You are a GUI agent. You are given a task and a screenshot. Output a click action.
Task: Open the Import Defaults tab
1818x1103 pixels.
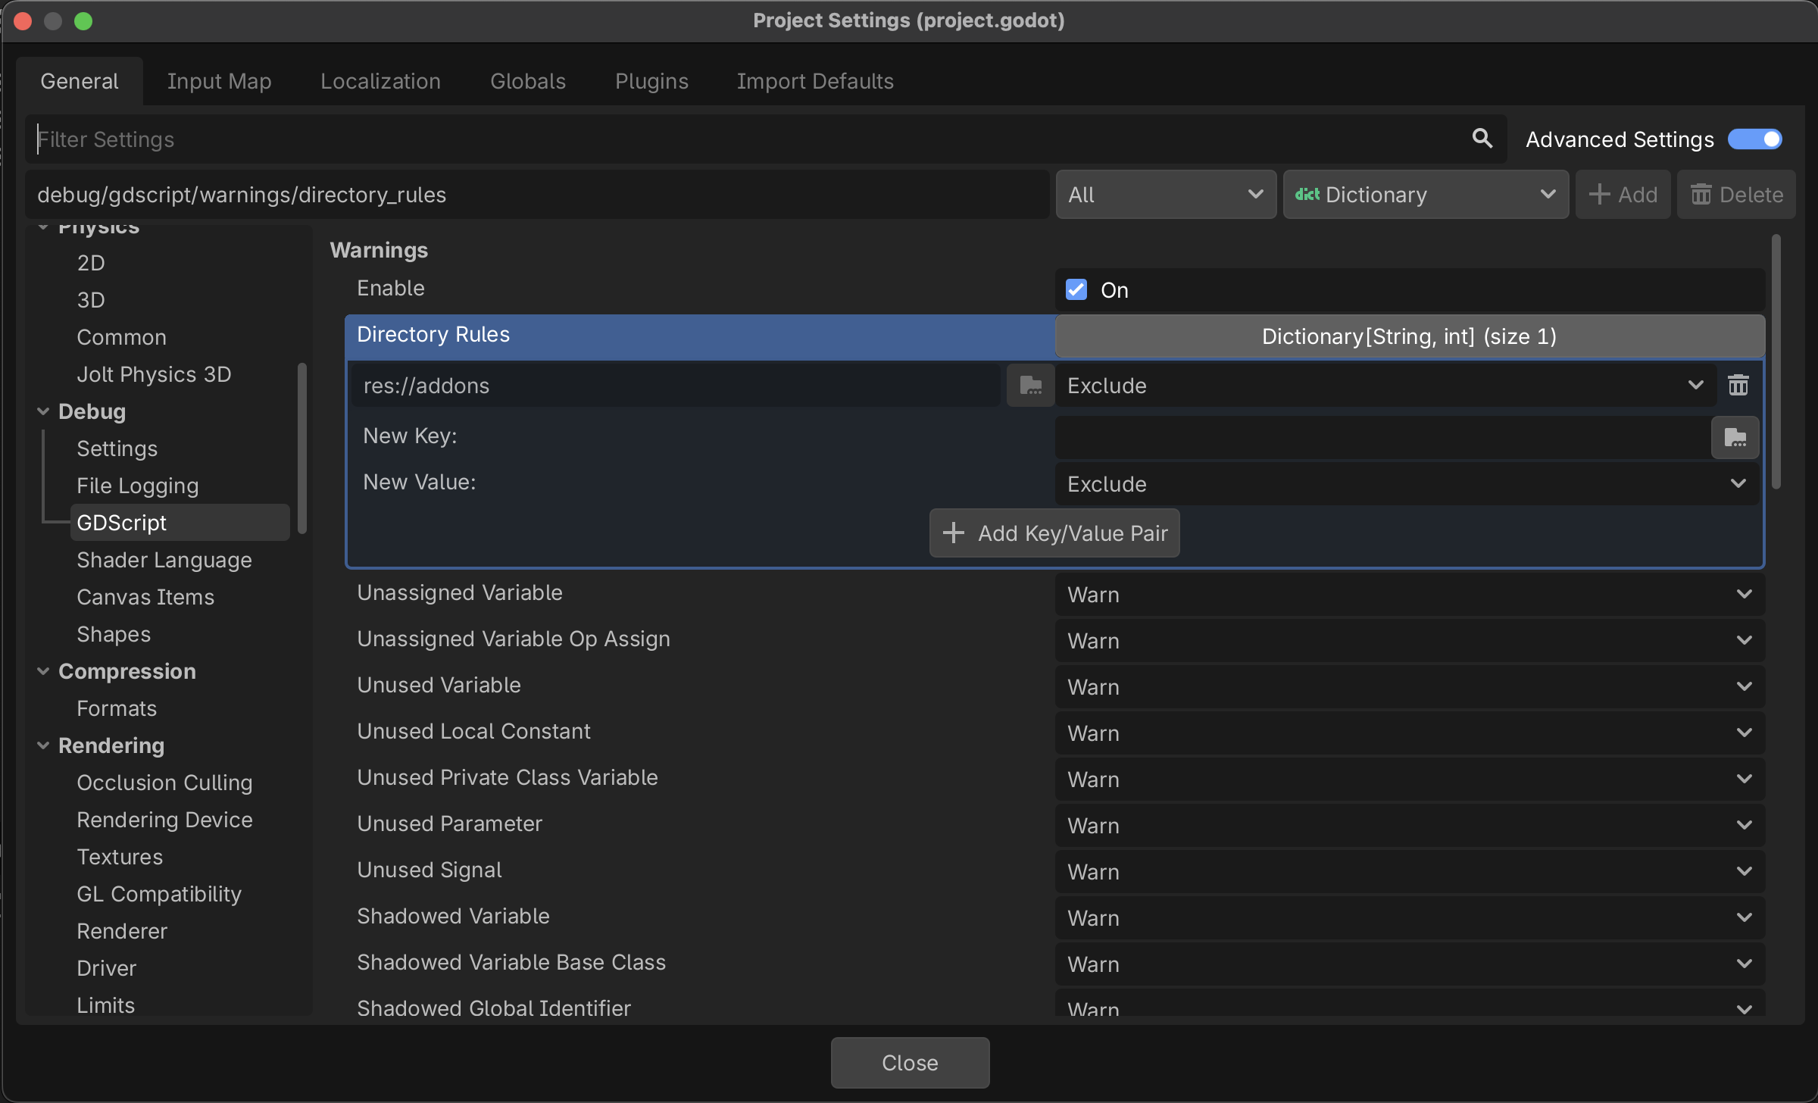coord(815,81)
